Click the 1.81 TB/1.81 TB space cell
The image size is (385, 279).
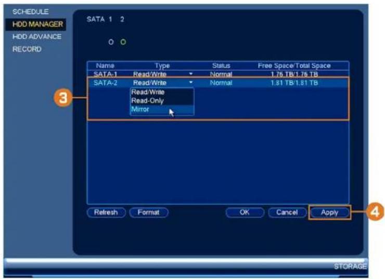[x=294, y=83]
